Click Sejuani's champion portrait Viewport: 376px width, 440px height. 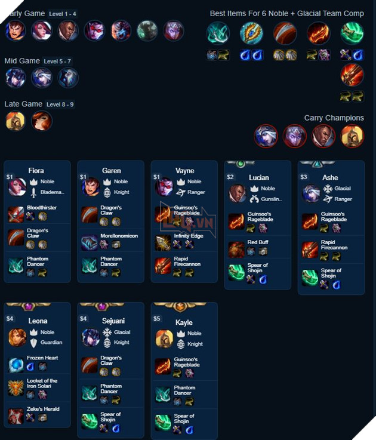tap(91, 337)
